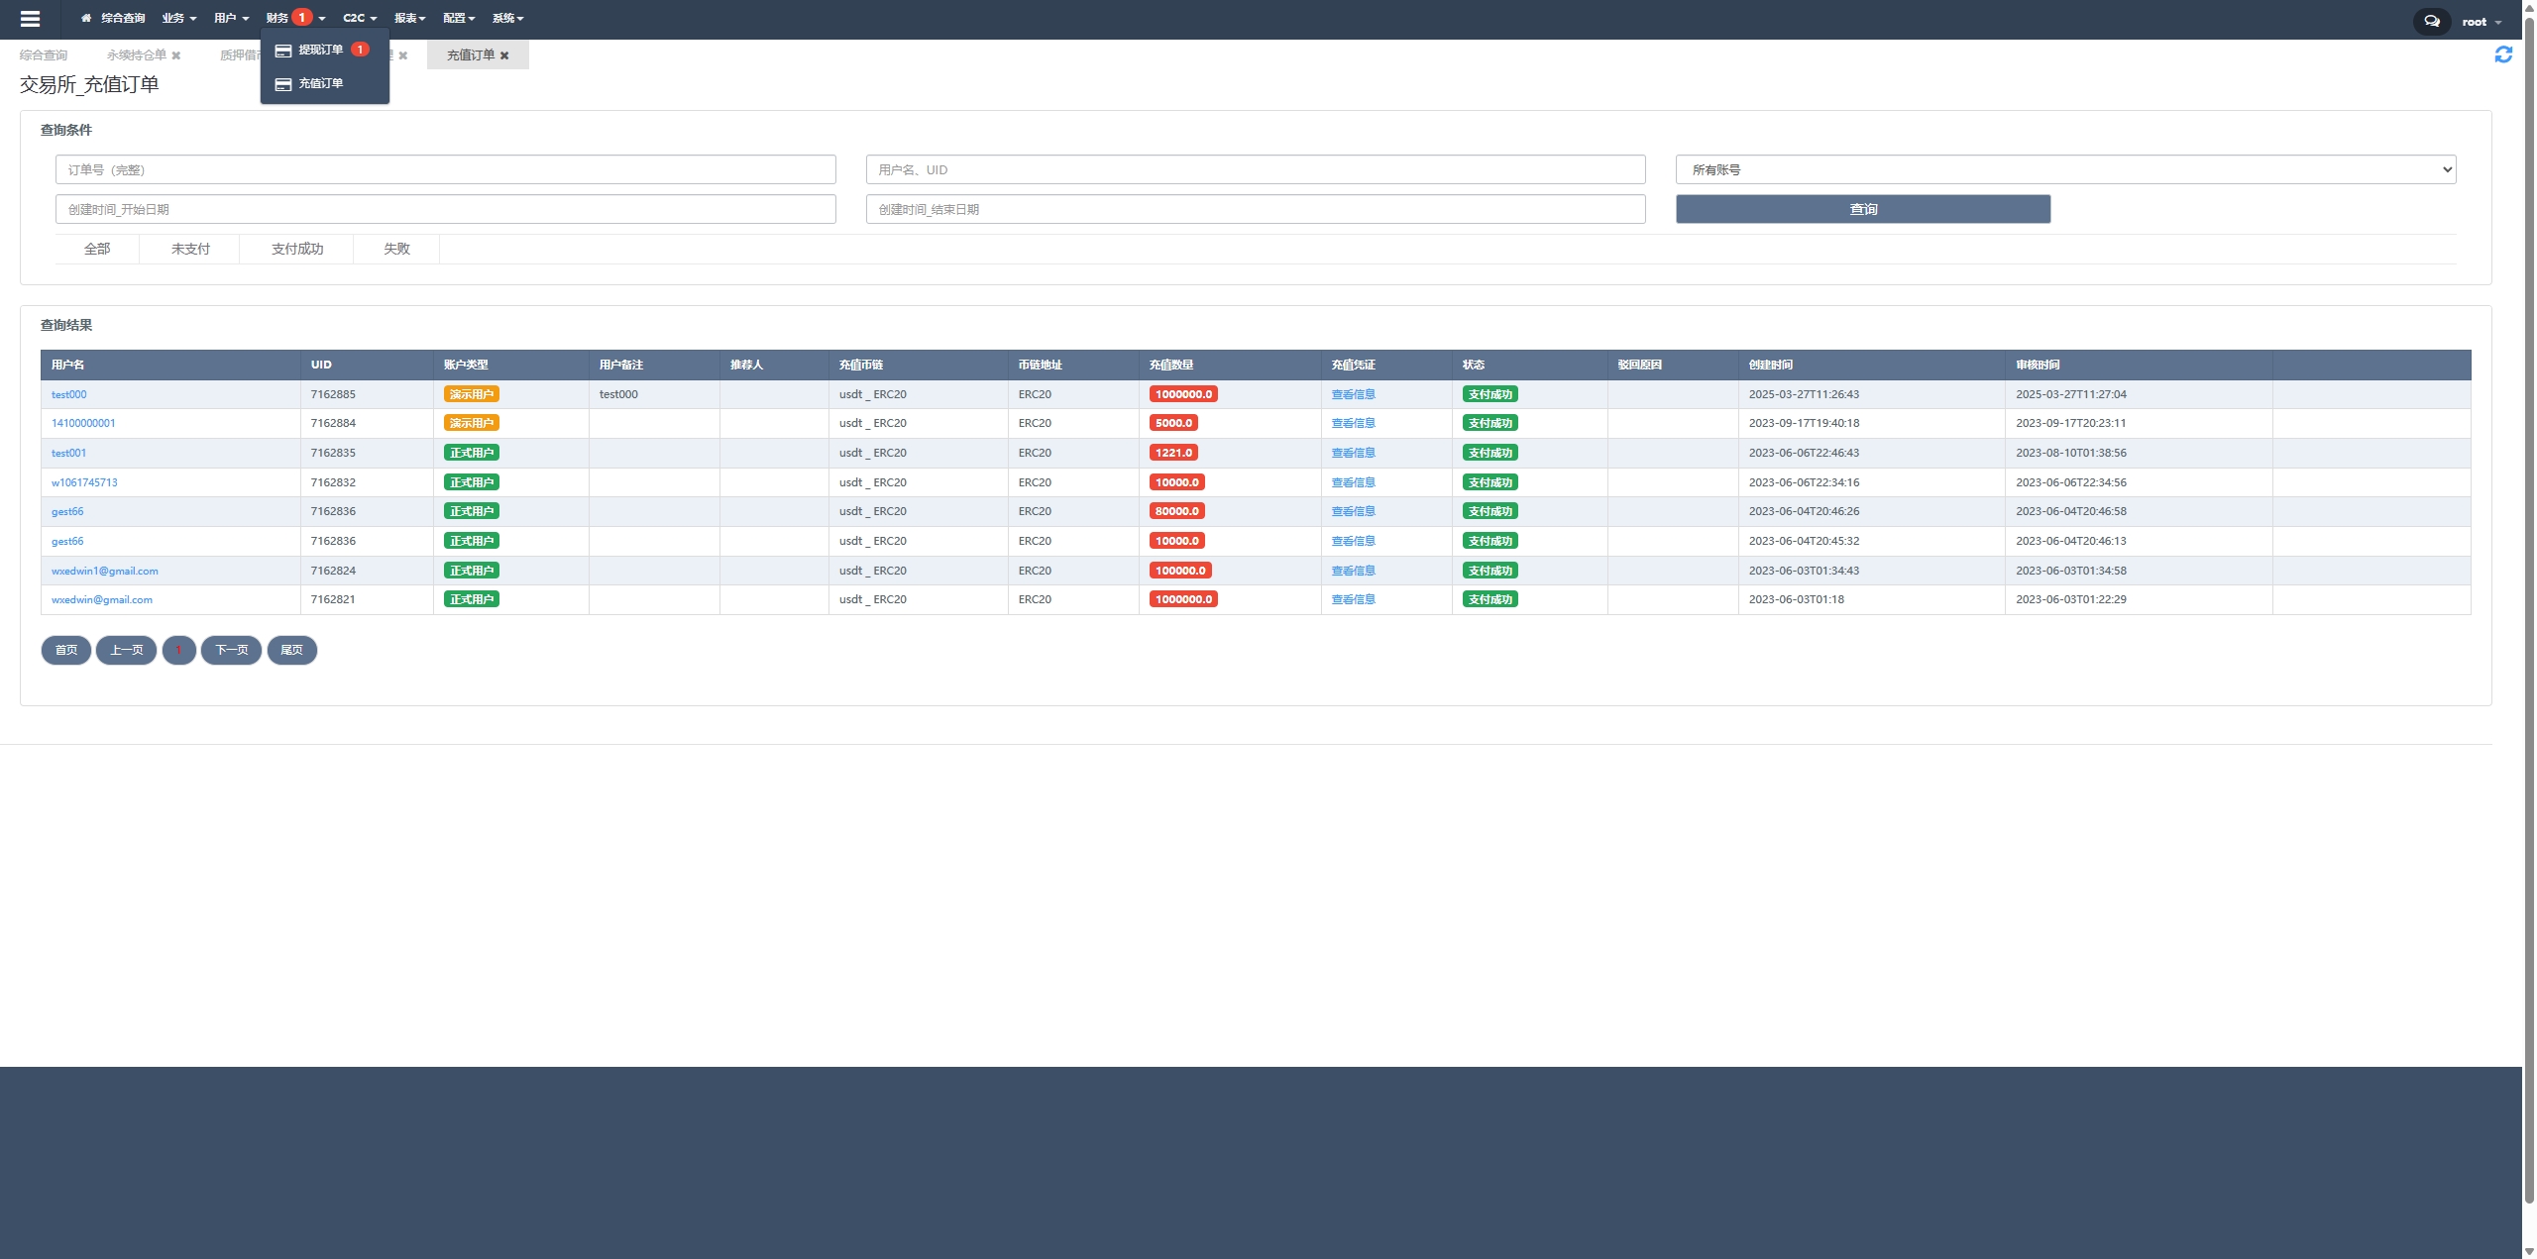Image resolution: width=2537 pixels, height=1259 pixels.
Task: Open 查看信息 link for user test000
Action: [x=1353, y=394]
